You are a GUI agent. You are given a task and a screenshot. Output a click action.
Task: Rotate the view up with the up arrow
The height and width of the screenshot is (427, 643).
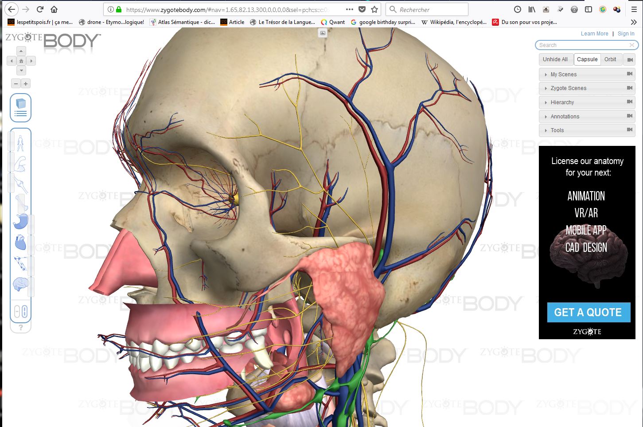pos(21,51)
